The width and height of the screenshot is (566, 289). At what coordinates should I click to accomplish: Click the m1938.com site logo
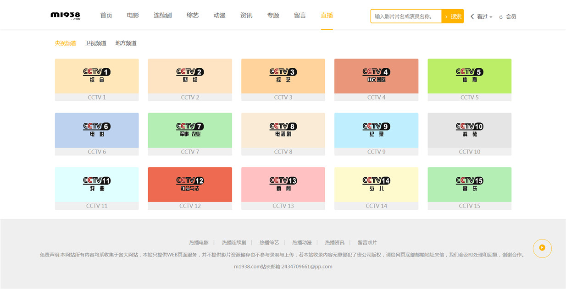(66, 16)
